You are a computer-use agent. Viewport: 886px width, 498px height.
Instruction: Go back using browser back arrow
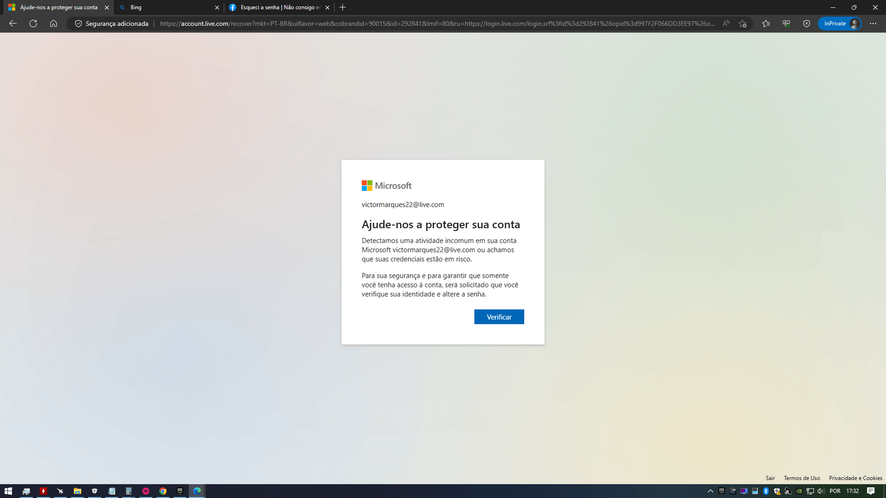(13, 24)
